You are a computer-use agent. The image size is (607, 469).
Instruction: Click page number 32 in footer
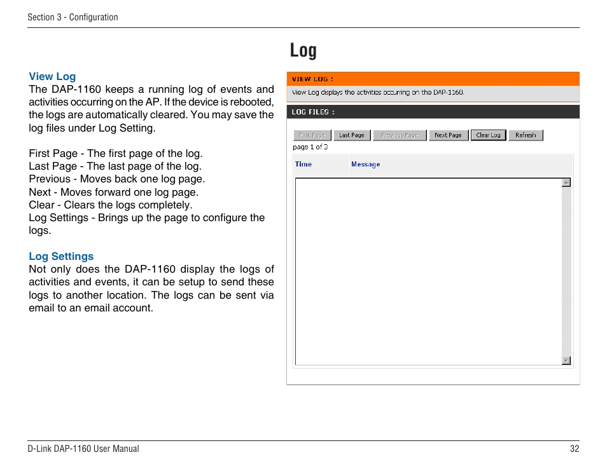[575, 449]
